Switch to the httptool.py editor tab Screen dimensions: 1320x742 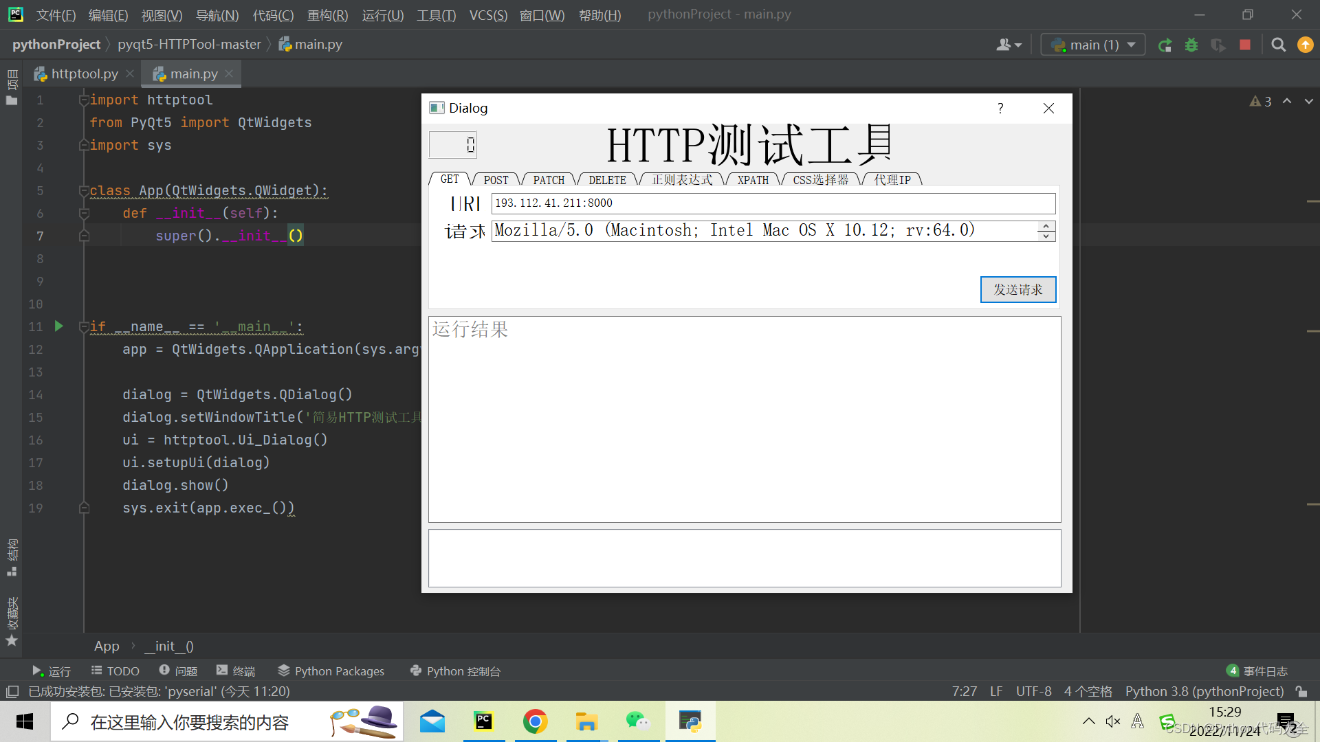(x=76, y=74)
